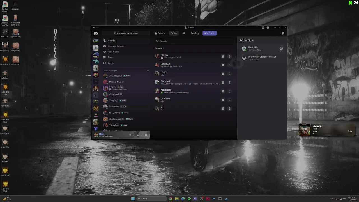Deafen audio with headphones button
The image size is (359, 202).
coord(138,135)
